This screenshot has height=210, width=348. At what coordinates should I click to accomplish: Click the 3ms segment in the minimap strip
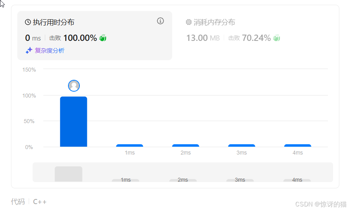click(240, 180)
